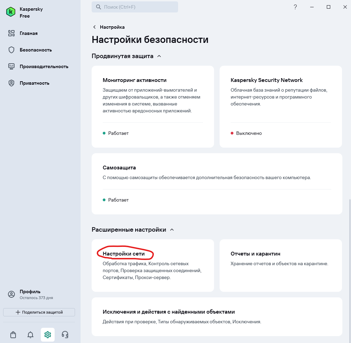This screenshot has width=351, height=343.
Task: Click the Kaspersky logo icon
Action: (x=11, y=12)
